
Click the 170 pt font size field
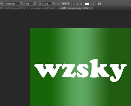[48, 4]
